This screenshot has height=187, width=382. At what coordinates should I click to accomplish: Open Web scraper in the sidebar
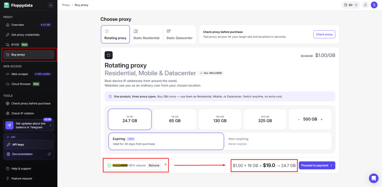29,74
